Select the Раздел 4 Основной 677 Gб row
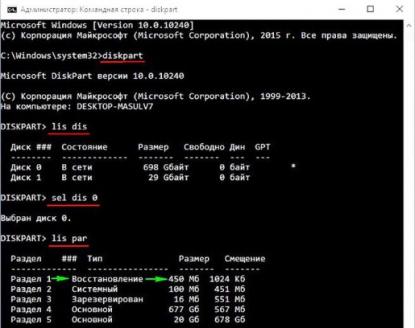415x328 pixels. [128, 309]
